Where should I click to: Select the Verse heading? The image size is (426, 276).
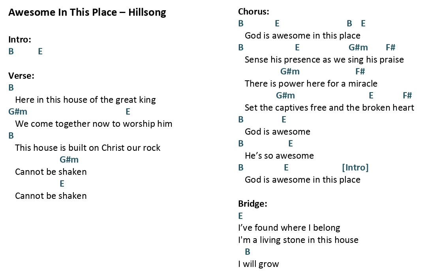[x=21, y=76]
